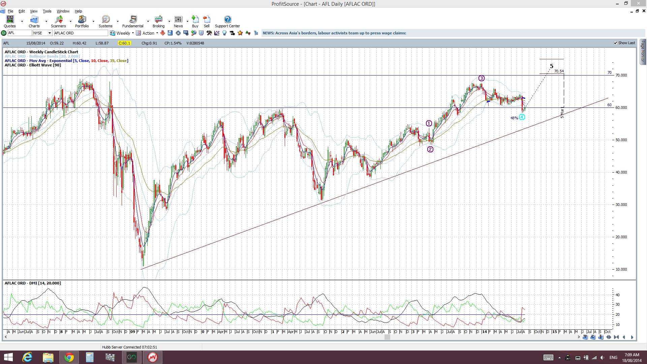Open the Page Monitor side tab
Image resolution: width=647 pixels, height=364 pixels.
point(643,52)
